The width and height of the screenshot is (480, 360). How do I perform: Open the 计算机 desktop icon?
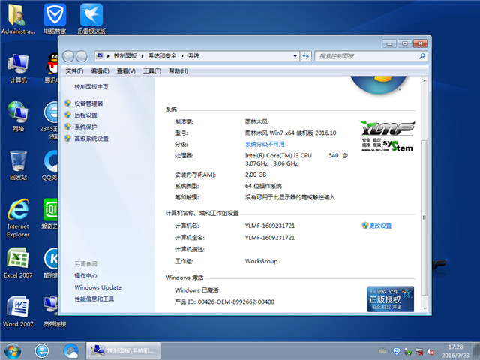tap(18, 68)
